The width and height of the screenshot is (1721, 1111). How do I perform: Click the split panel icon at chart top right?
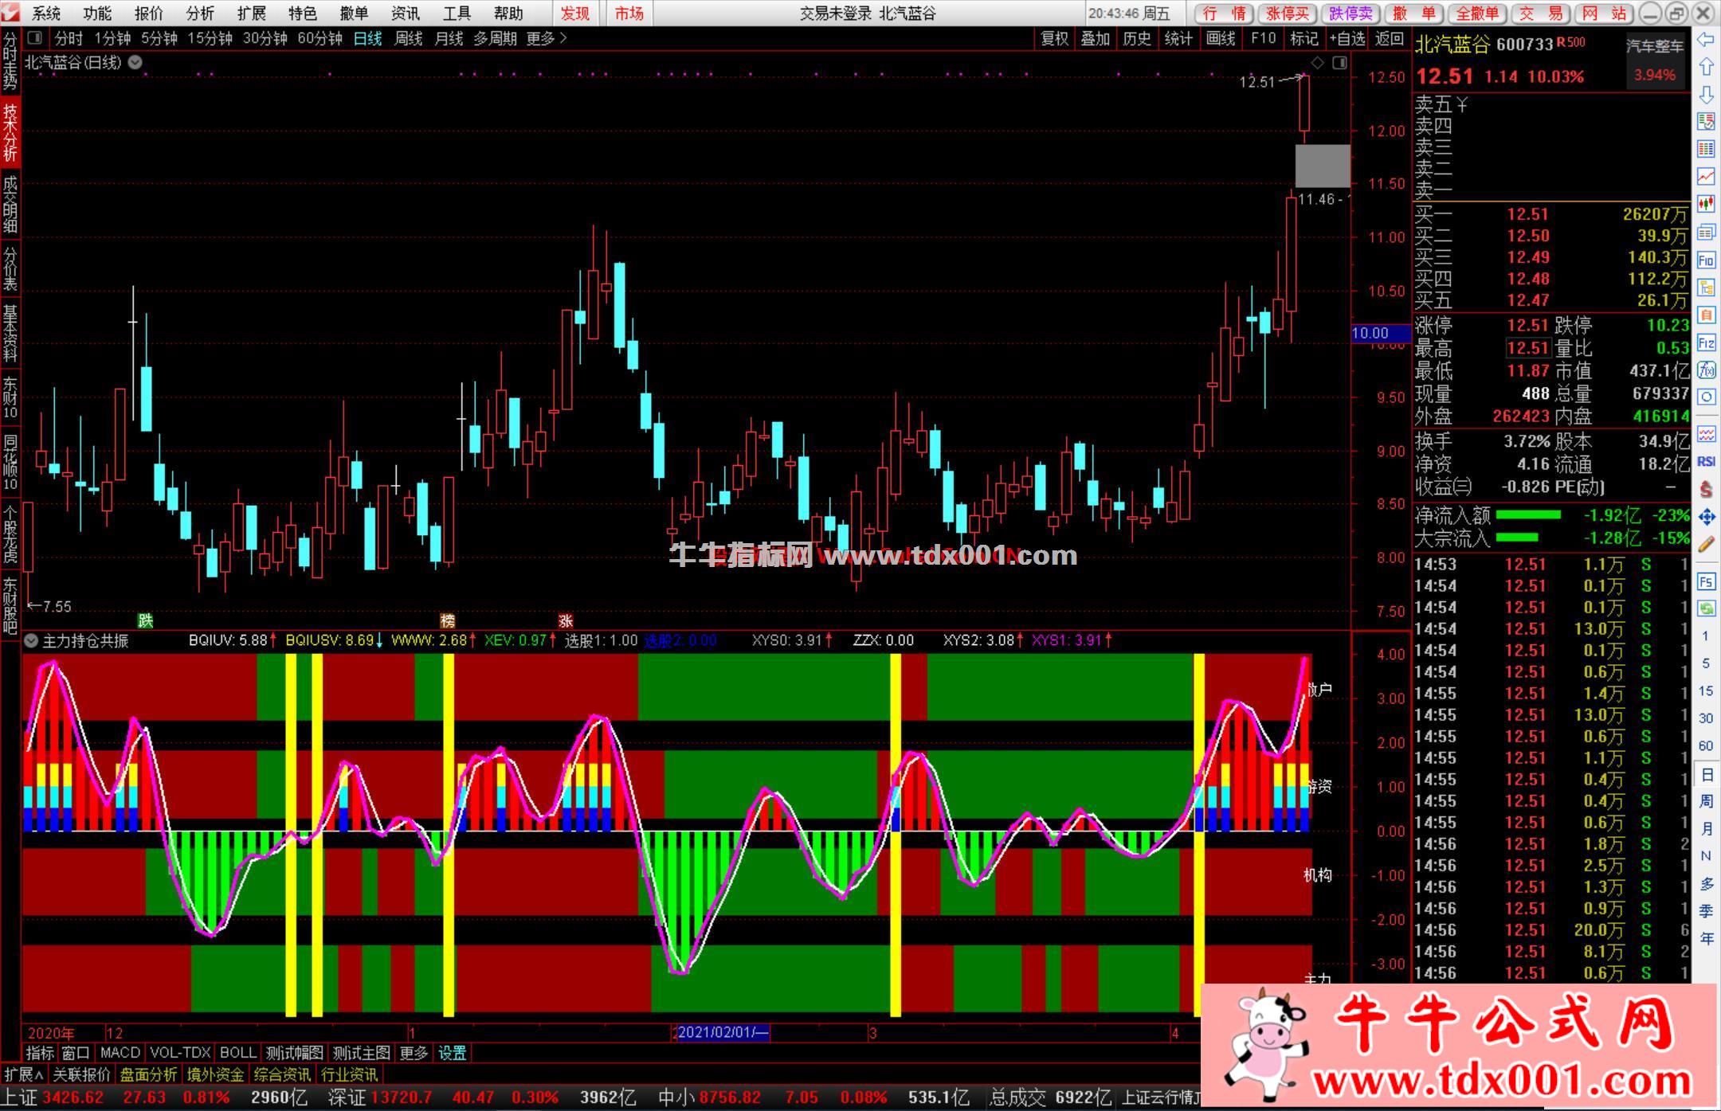pos(1339,62)
